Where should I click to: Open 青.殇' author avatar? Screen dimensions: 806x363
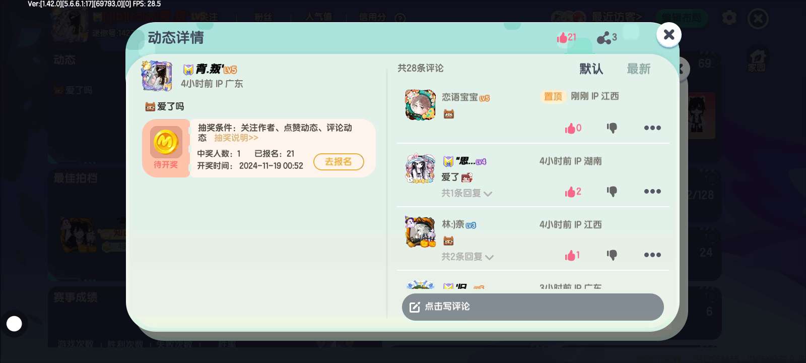tap(157, 76)
